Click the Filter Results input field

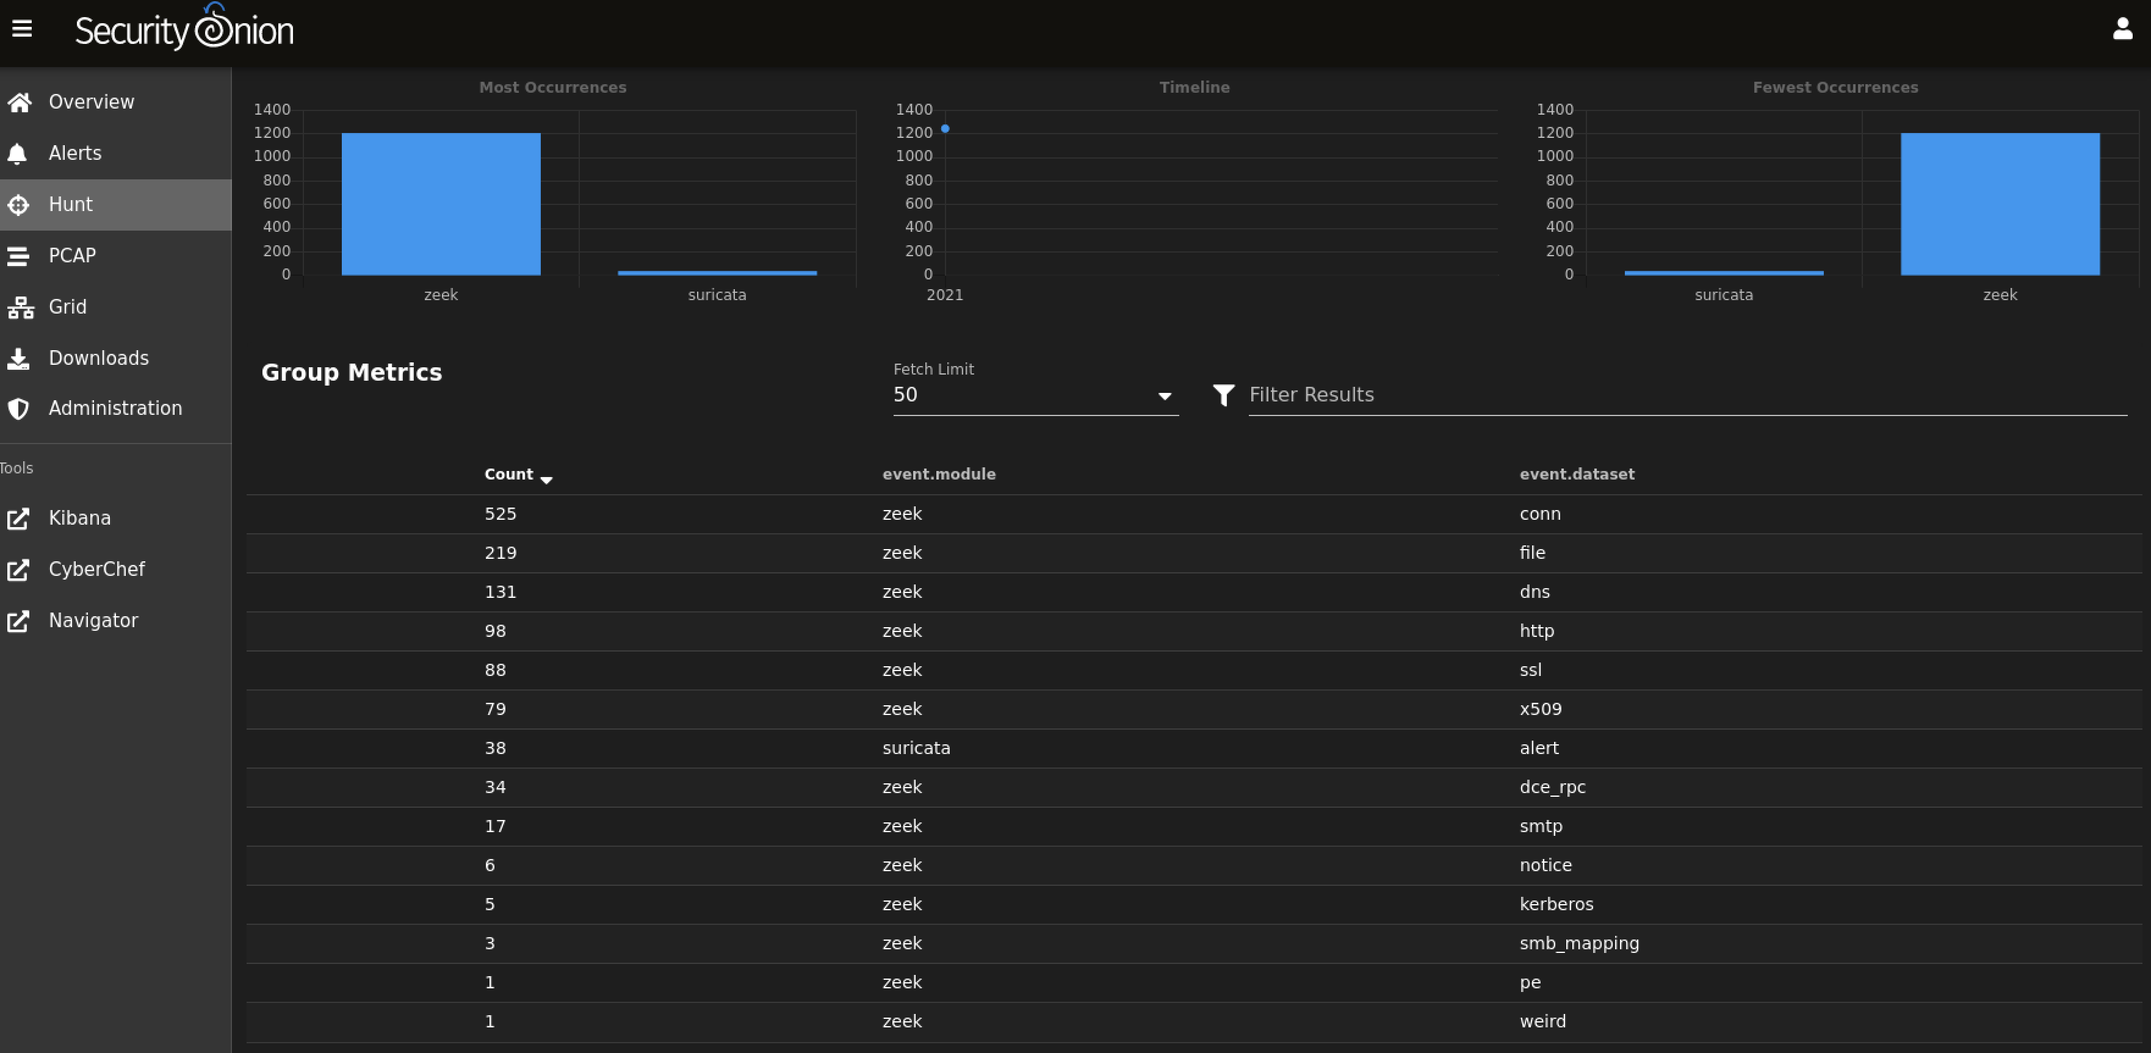click(1688, 395)
